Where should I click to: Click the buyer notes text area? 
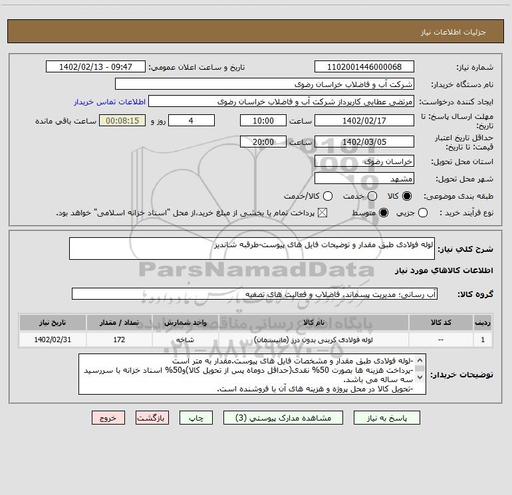click(x=252, y=374)
